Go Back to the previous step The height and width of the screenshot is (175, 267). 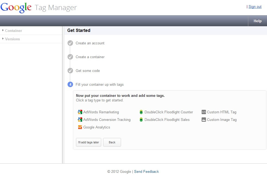pos(112,142)
